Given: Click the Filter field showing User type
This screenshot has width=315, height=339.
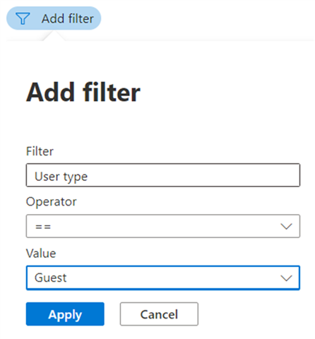Looking at the screenshot, I should (x=163, y=175).
